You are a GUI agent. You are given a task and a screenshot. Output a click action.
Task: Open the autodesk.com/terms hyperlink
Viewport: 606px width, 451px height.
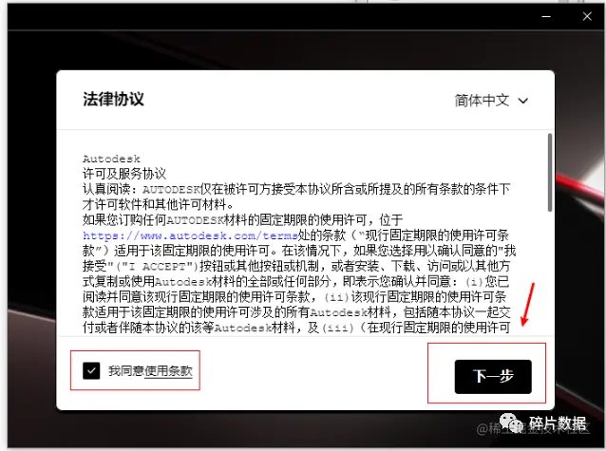[x=191, y=235]
